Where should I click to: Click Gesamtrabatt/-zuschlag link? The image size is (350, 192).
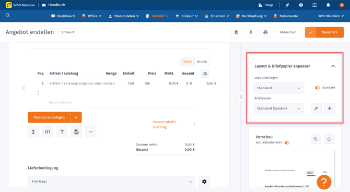[165, 124]
